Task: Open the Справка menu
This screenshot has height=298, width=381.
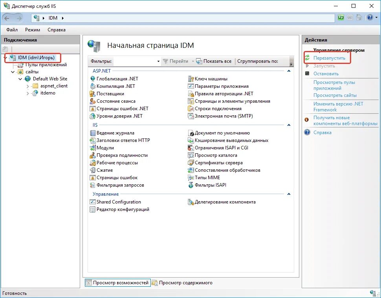Action: (57, 30)
